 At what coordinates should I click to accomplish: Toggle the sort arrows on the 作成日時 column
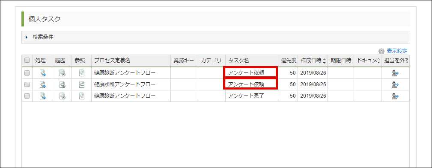tap(324, 61)
